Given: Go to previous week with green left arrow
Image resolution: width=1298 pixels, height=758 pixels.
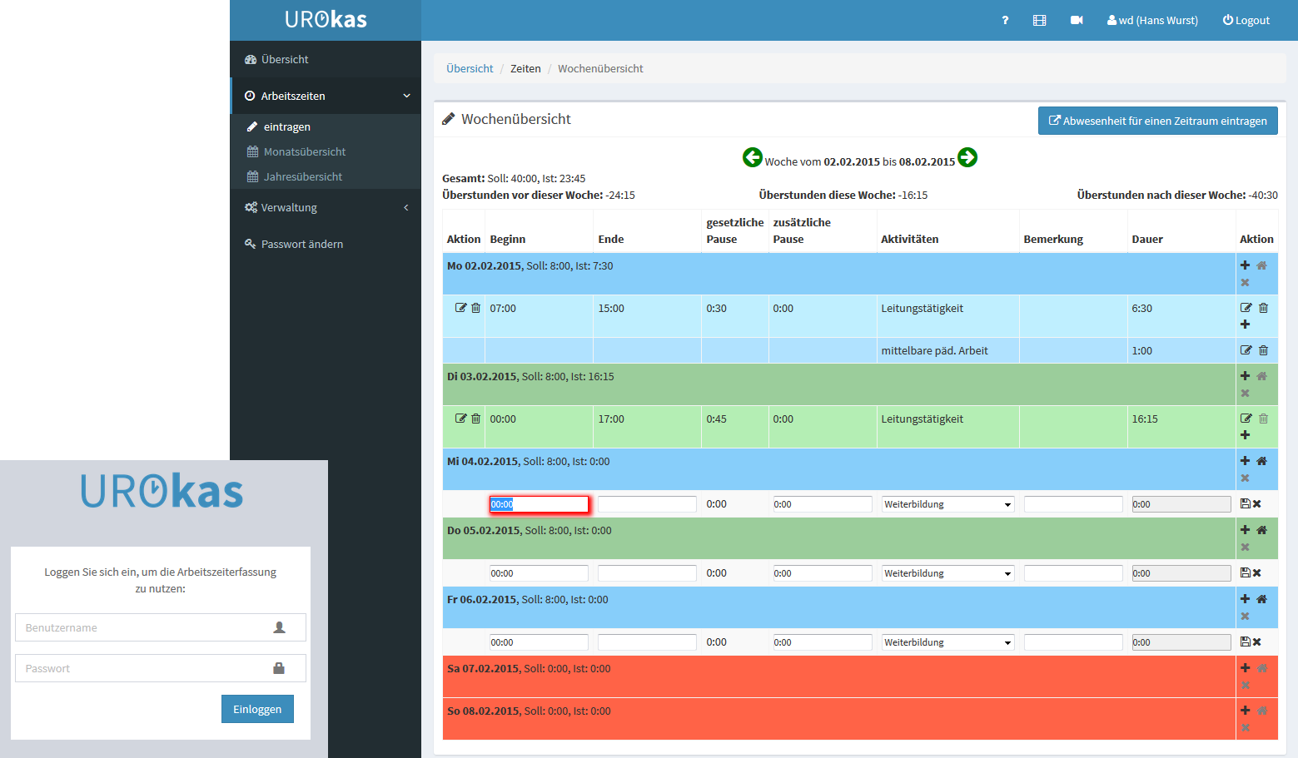Looking at the screenshot, I should (x=753, y=157).
